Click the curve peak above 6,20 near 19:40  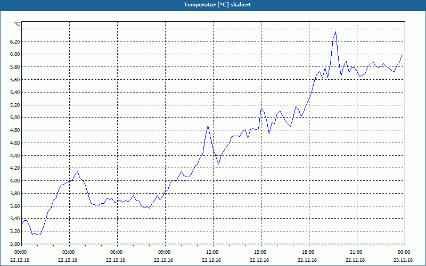tap(336, 32)
